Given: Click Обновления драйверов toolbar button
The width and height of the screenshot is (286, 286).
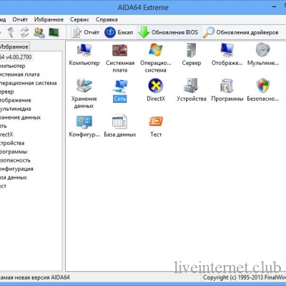Looking at the screenshot, I should point(241,32).
